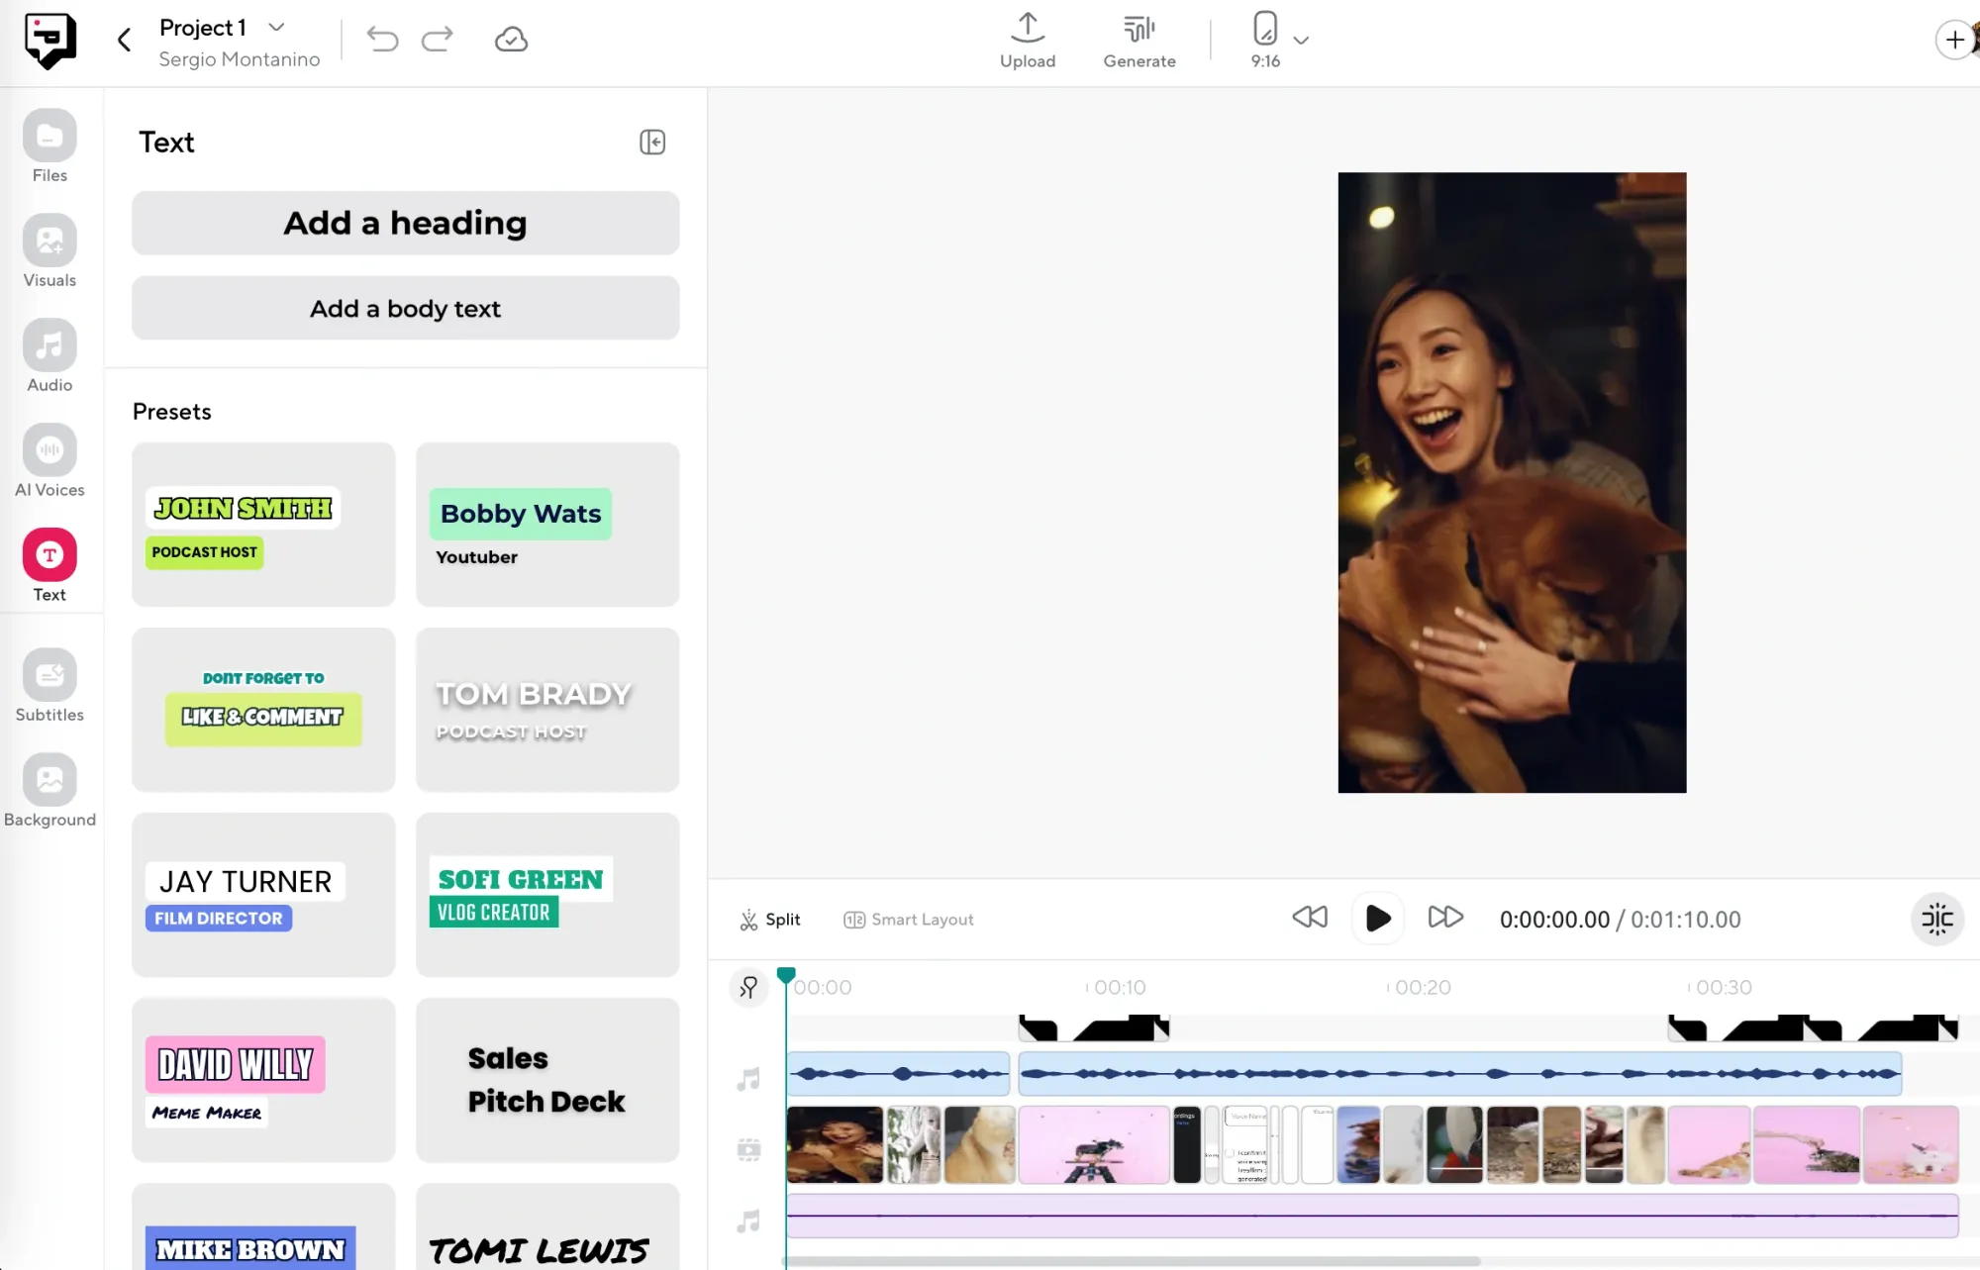Click the undo arrow icon
The image size is (1980, 1270).
382,39
